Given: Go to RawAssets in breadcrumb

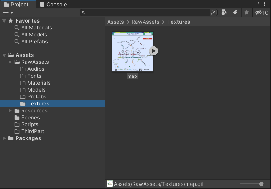Looking at the screenshot, I should click(x=145, y=22).
